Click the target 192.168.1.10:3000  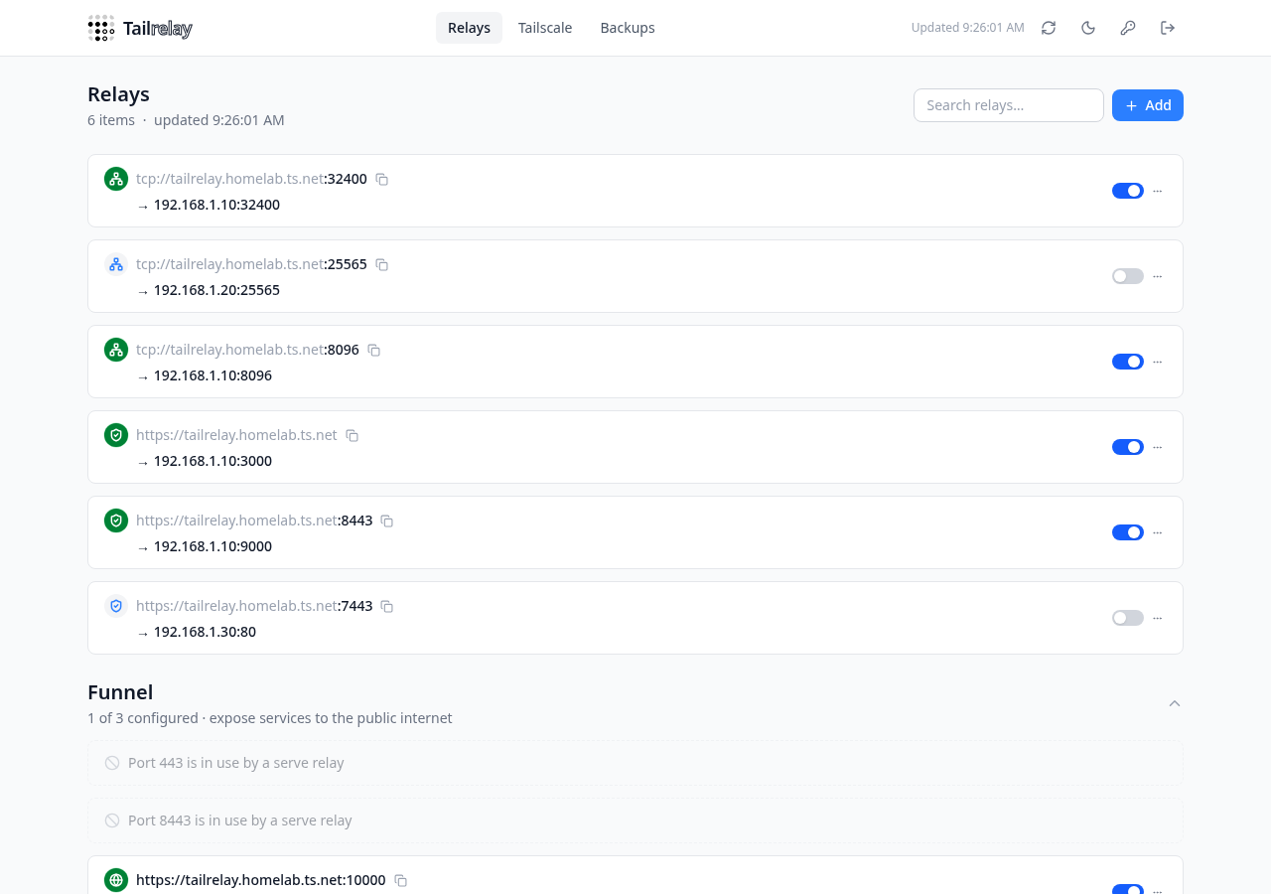212,461
